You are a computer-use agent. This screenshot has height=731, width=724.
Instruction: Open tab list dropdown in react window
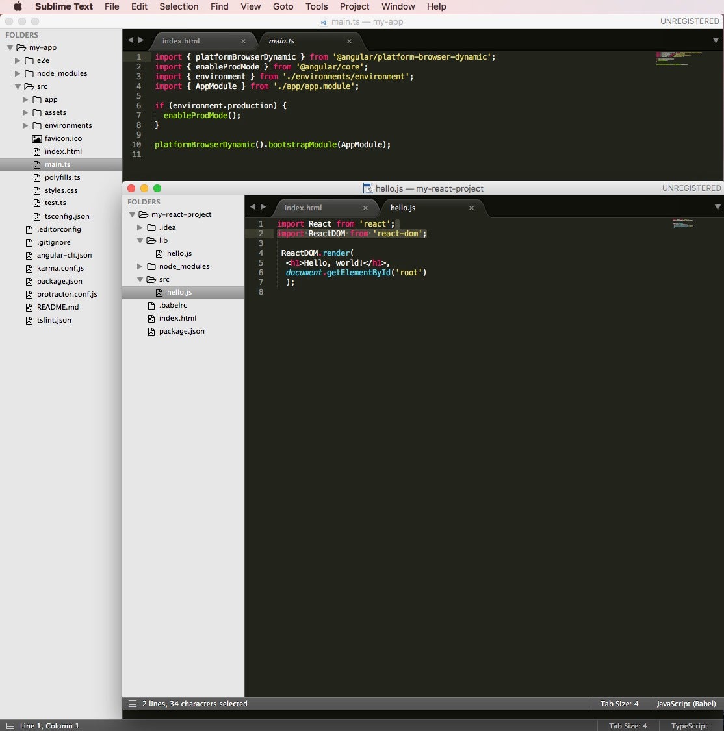(x=718, y=207)
